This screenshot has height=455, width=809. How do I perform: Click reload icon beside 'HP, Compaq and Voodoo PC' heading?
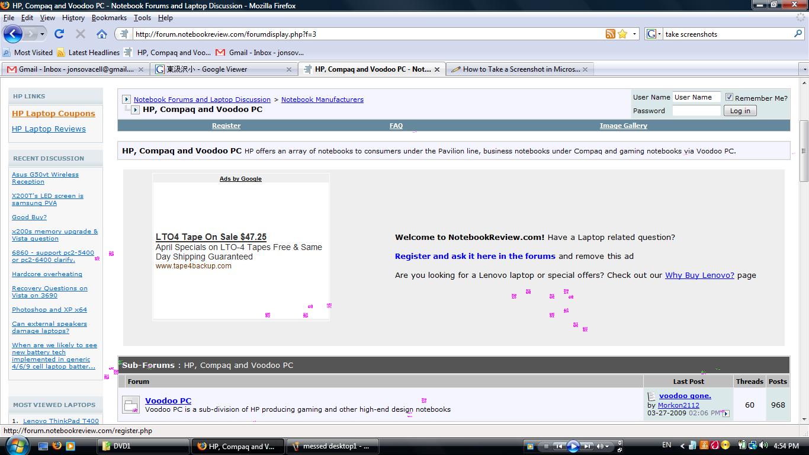click(x=136, y=110)
